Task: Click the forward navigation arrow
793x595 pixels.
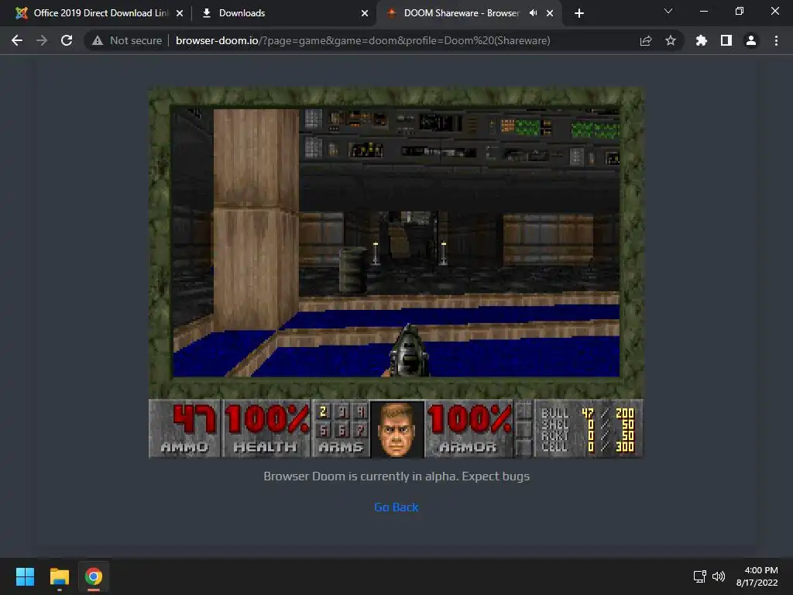Action: point(42,40)
